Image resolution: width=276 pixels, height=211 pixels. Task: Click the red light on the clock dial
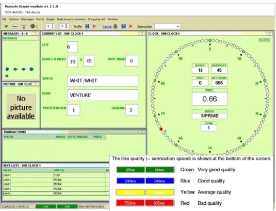[x=161, y=129]
